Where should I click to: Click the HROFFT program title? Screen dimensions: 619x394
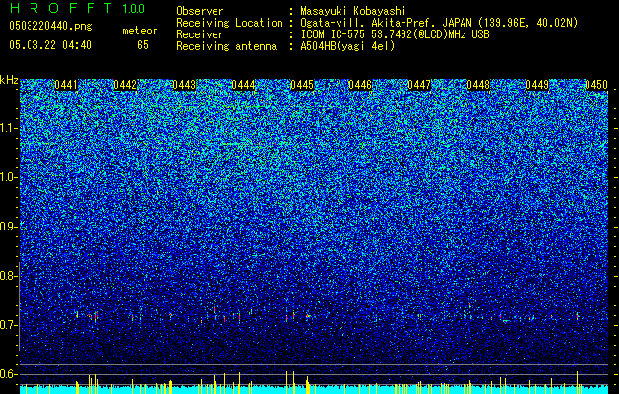pyautogui.click(x=61, y=8)
